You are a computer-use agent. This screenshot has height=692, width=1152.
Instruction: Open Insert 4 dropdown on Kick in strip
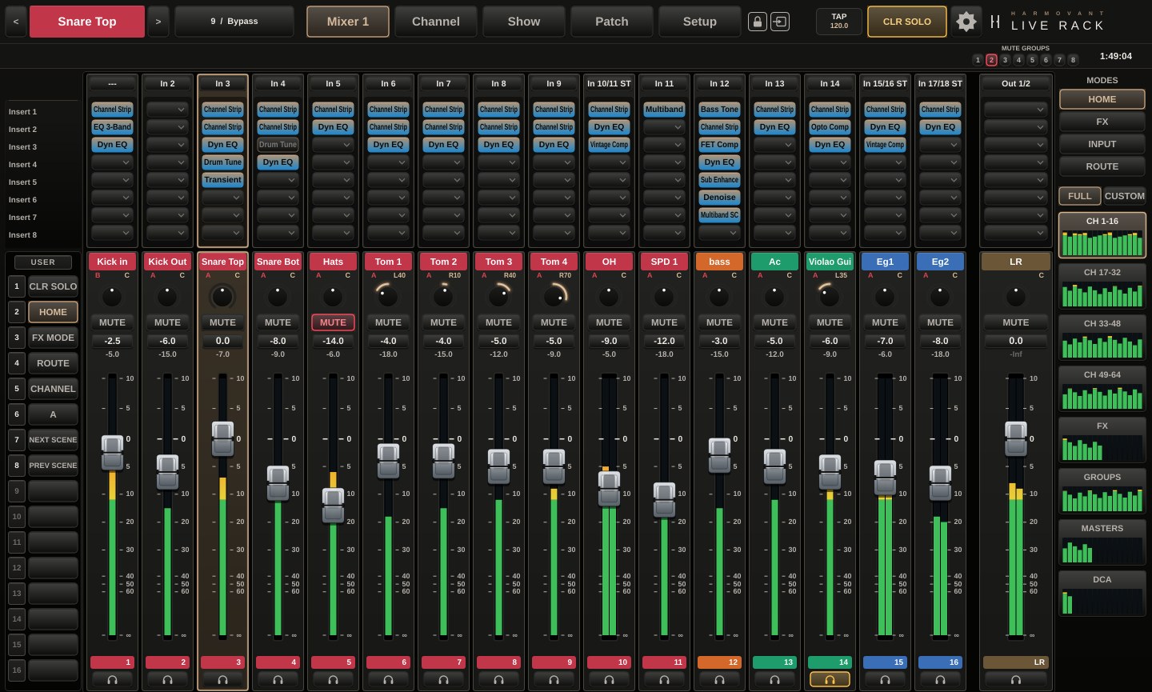coord(112,162)
